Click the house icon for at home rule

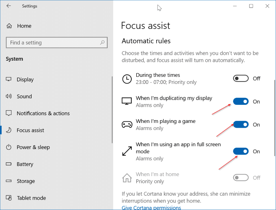[x=127, y=178]
